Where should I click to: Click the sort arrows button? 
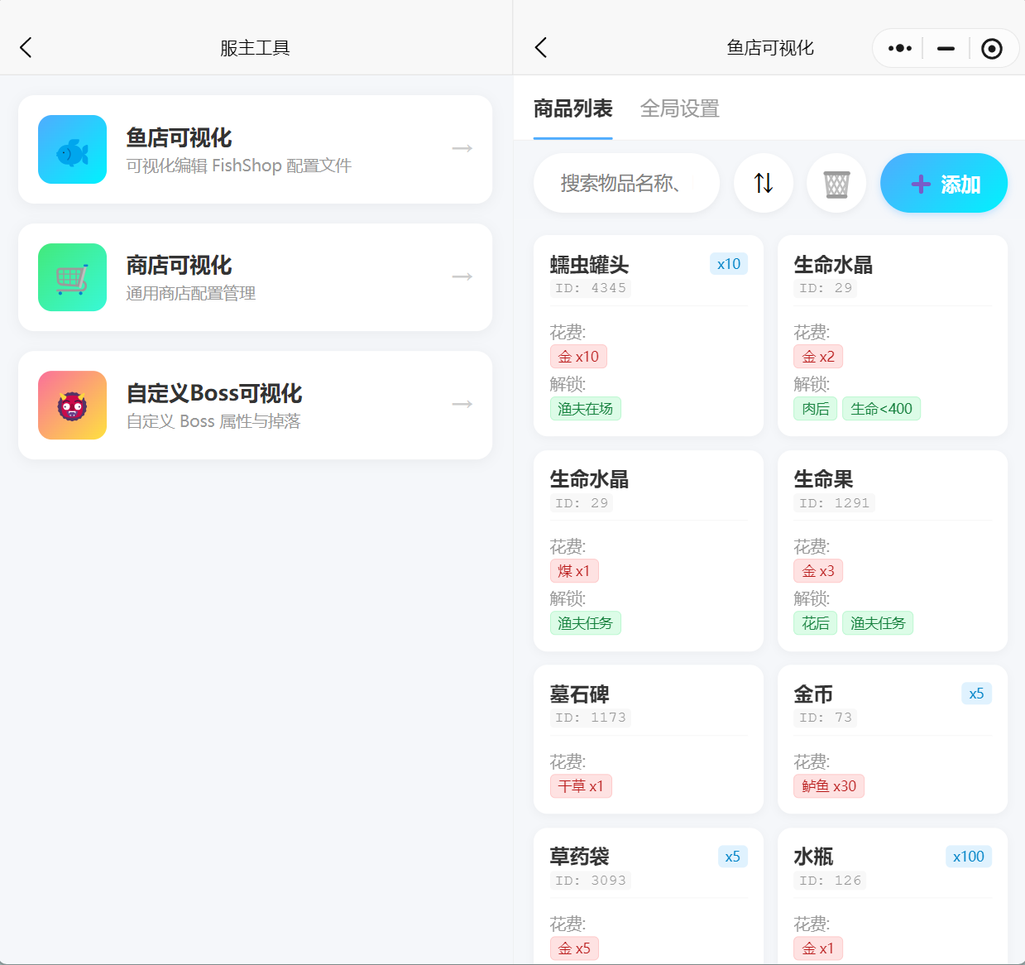click(763, 183)
